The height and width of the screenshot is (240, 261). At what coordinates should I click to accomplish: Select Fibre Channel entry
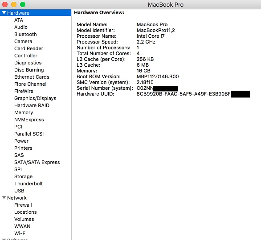point(30,84)
